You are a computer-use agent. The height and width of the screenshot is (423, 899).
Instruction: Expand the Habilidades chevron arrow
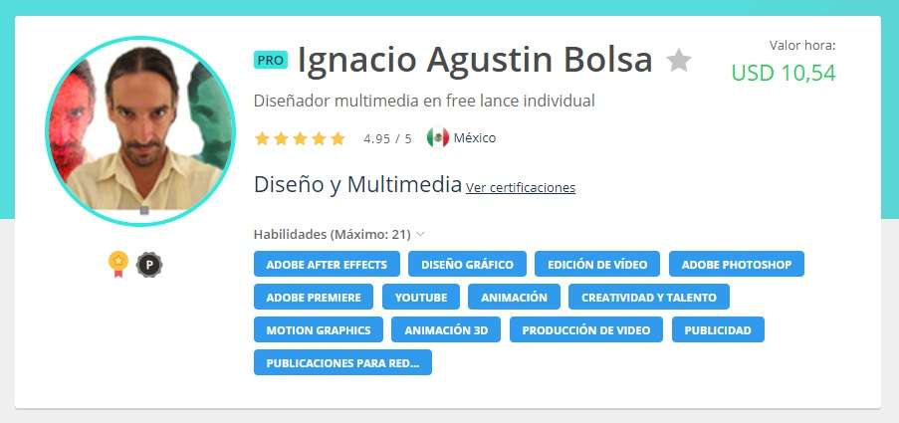pos(420,235)
